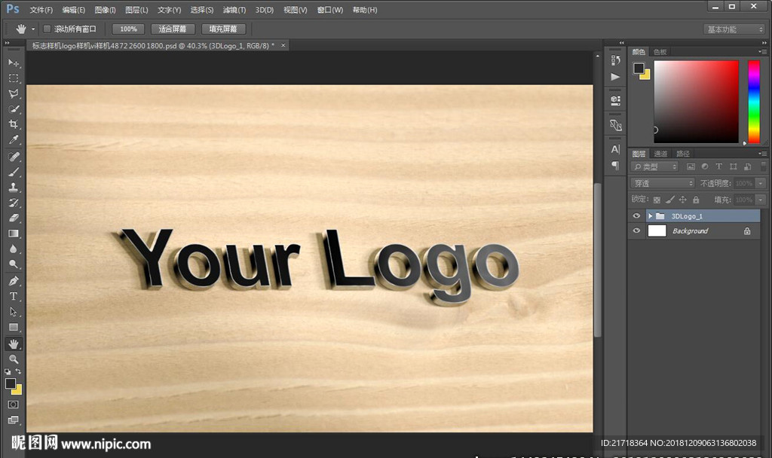Viewport: 772px width, 458px height.
Task: Lock image pixels
Action: pos(669,200)
